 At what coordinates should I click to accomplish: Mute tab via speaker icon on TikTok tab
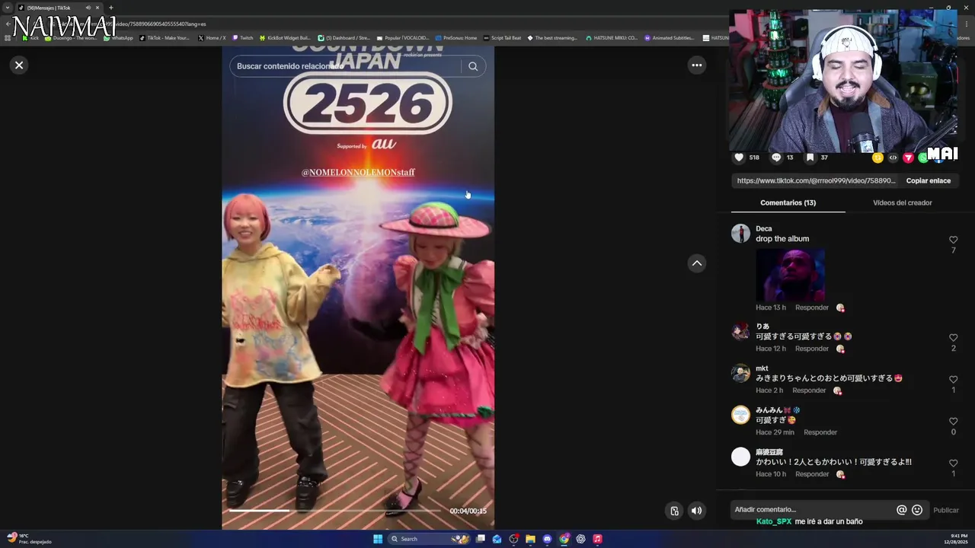coord(88,8)
